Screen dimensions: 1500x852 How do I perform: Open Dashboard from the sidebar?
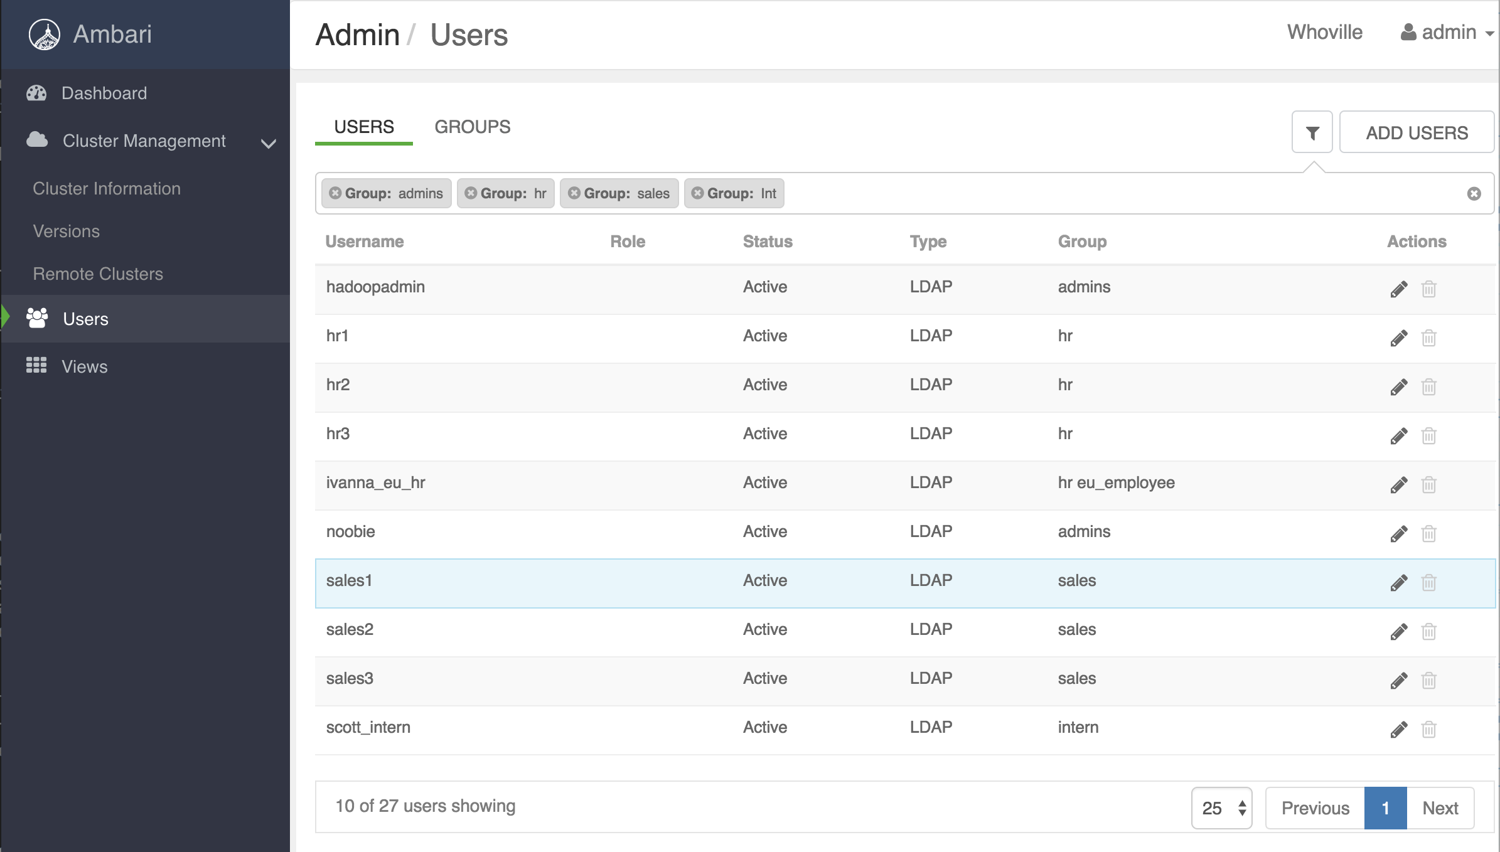click(104, 93)
